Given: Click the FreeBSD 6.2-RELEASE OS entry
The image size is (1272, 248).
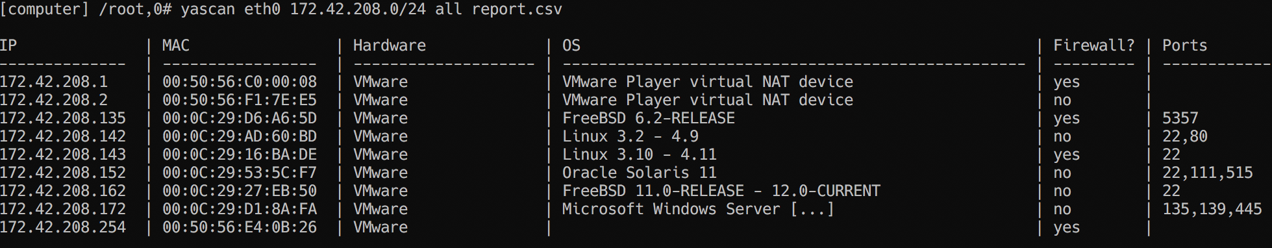Looking at the screenshot, I should pyautogui.click(x=649, y=118).
